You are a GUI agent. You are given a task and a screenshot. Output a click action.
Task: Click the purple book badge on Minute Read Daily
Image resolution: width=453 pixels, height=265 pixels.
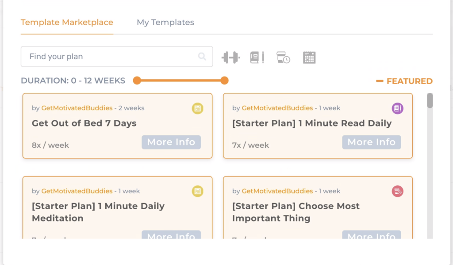(x=397, y=108)
